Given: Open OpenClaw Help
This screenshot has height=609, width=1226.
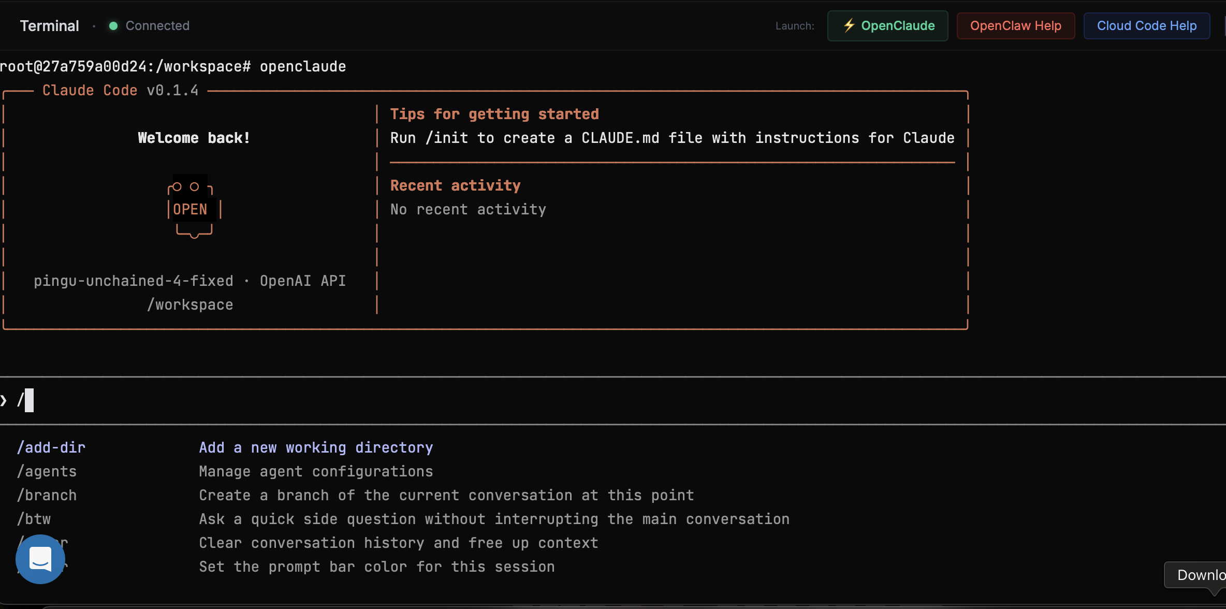Looking at the screenshot, I should (1015, 25).
